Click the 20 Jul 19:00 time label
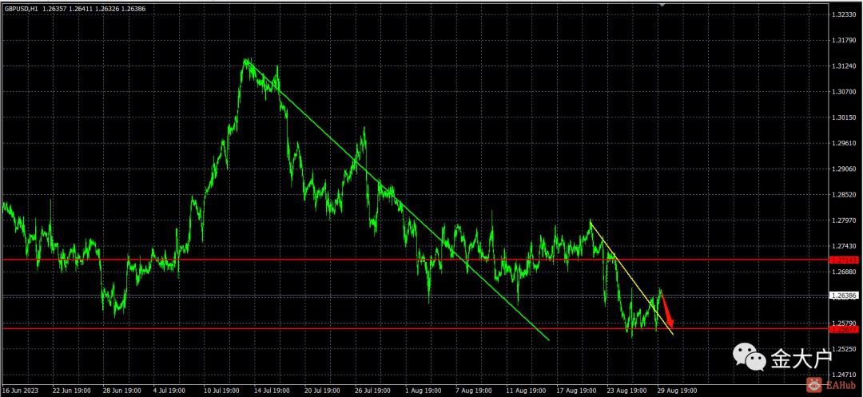863x397 pixels. (324, 391)
